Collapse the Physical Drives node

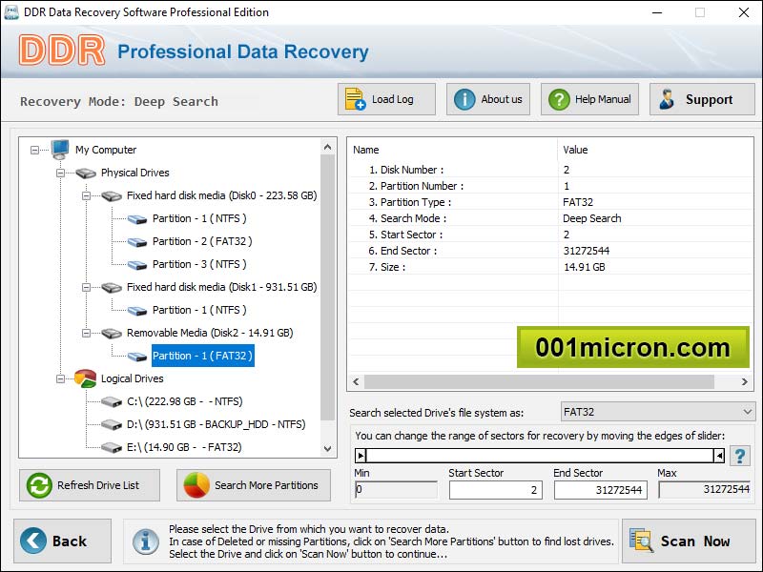point(60,173)
